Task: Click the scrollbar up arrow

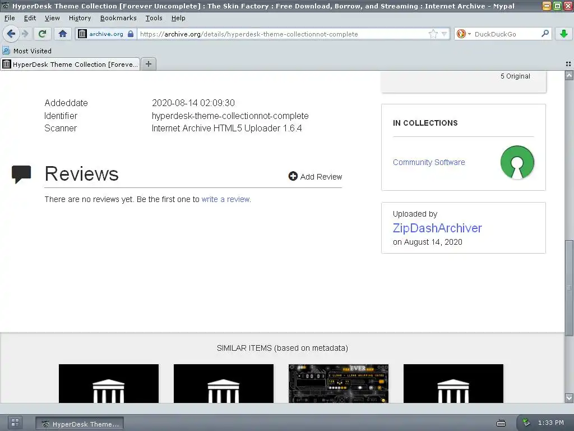Action: point(569,76)
